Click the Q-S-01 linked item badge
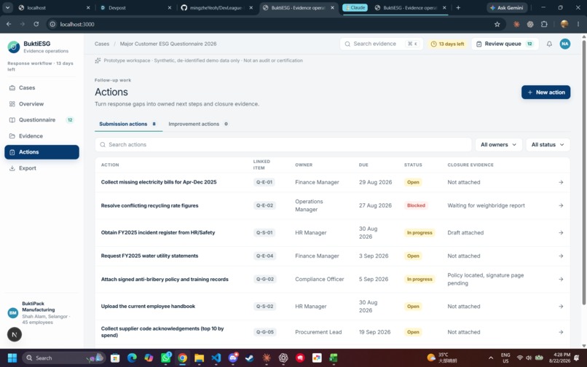587x367 pixels. click(x=264, y=232)
